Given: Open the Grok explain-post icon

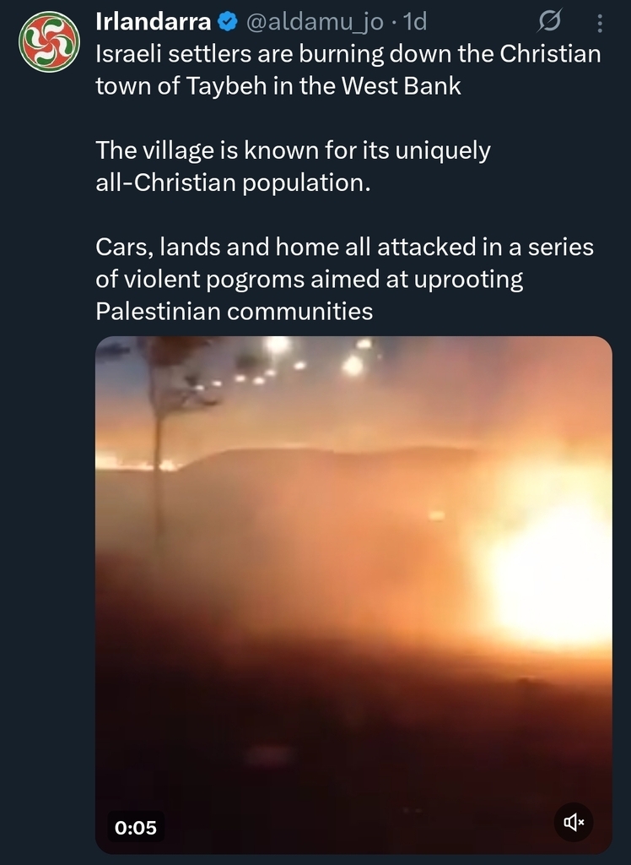Looking at the screenshot, I should (x=549, y=21).
